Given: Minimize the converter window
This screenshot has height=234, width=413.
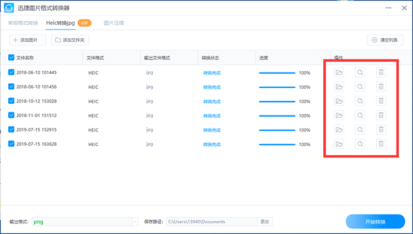Looking at the screenshot, I should pyautogui.click(x=388, y=8).
